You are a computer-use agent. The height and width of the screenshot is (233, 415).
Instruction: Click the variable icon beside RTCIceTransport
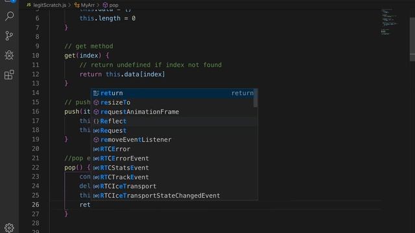[x=96, y=186]
